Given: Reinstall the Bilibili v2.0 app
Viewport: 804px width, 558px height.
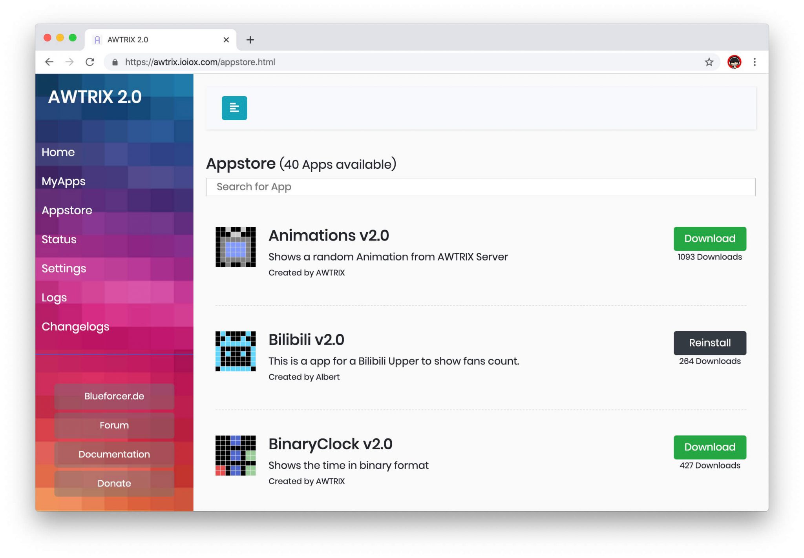Looking at the screenshot, I should (x=709, y=343).
